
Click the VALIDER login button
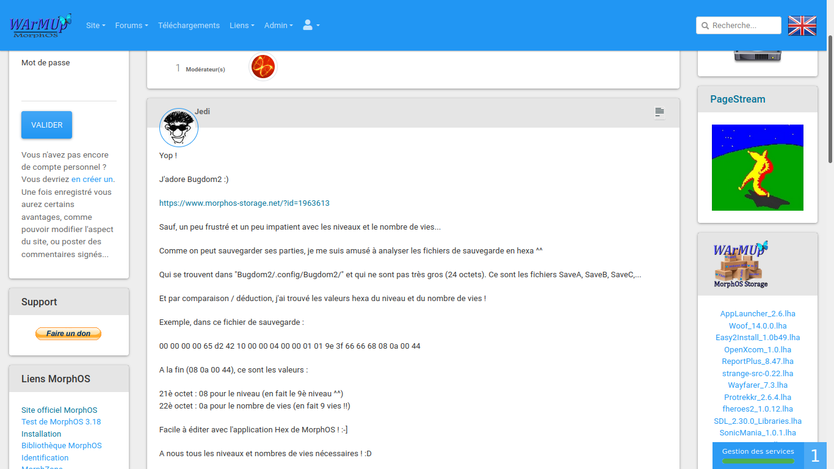coord(47,125)
